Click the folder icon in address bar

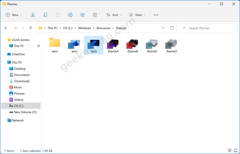(x=40, y=28)
